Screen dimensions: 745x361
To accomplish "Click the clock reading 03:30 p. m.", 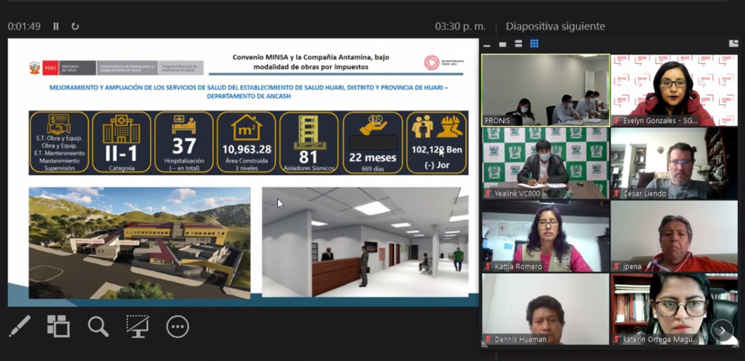I will [460, 26].
